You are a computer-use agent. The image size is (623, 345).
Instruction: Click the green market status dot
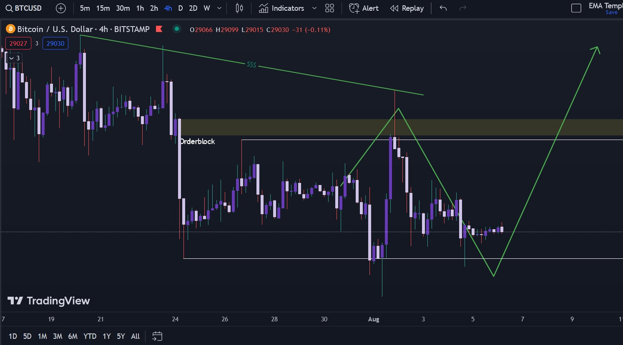(177, 29)
